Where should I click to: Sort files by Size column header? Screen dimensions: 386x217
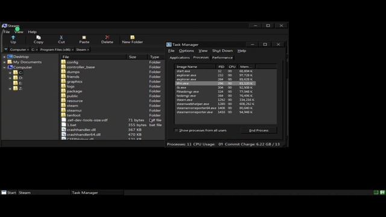[137, 57]
